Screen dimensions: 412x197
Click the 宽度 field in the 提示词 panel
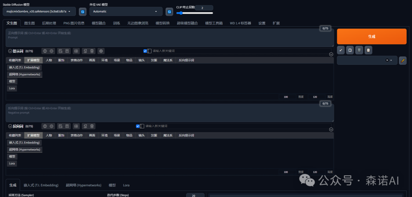[x=288, y=97]
